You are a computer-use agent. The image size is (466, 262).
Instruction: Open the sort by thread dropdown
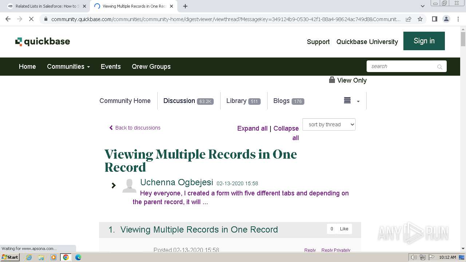[329, 124]
